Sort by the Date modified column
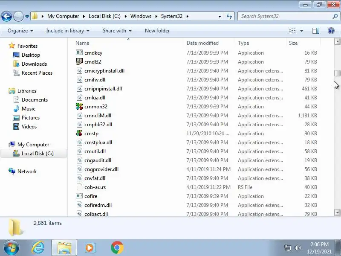341x256 pixels. click(x=209, y=43)
